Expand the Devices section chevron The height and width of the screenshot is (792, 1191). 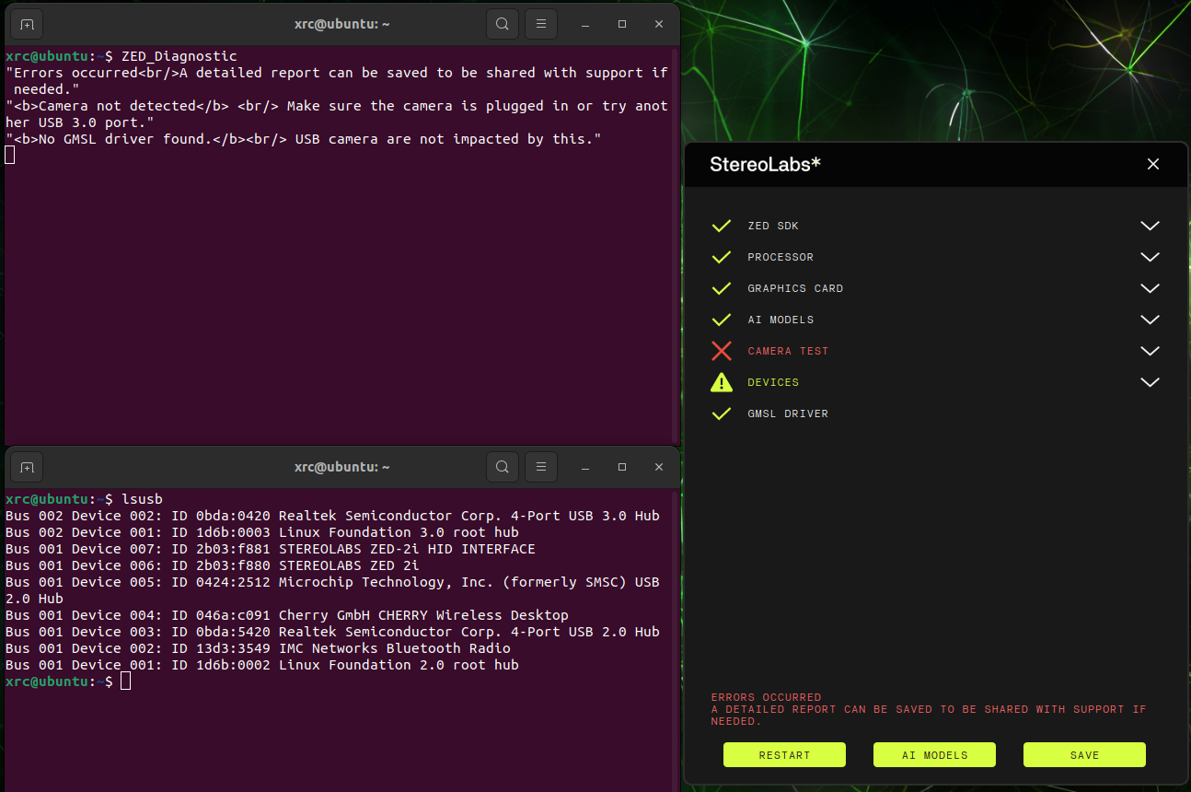pyautogui.click(x=1150, y=382)
